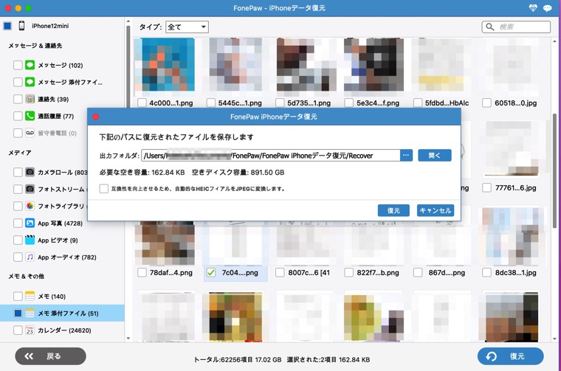Viewport: 561px width, 371px height.
Task: Toggle the iPhone12mini select-all checkbox
Action: 7,26
